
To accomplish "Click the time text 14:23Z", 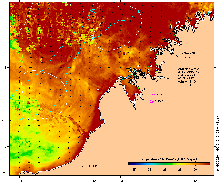I will pos(188,57).
